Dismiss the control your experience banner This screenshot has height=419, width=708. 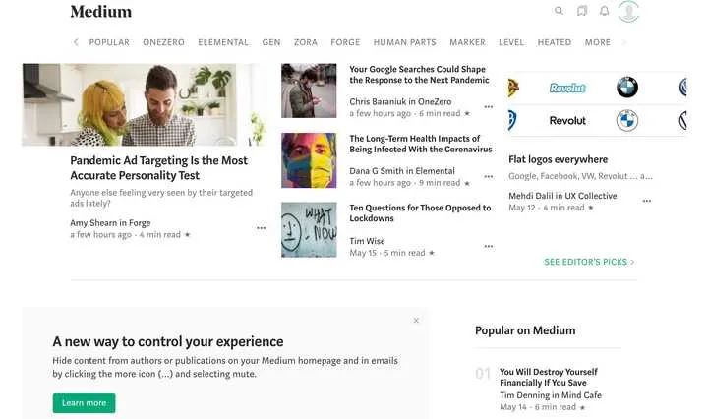pyautogui.click(x=416, y=320)
